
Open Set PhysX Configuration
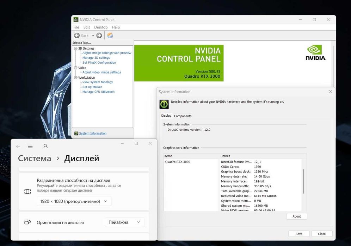coord(99,63)
